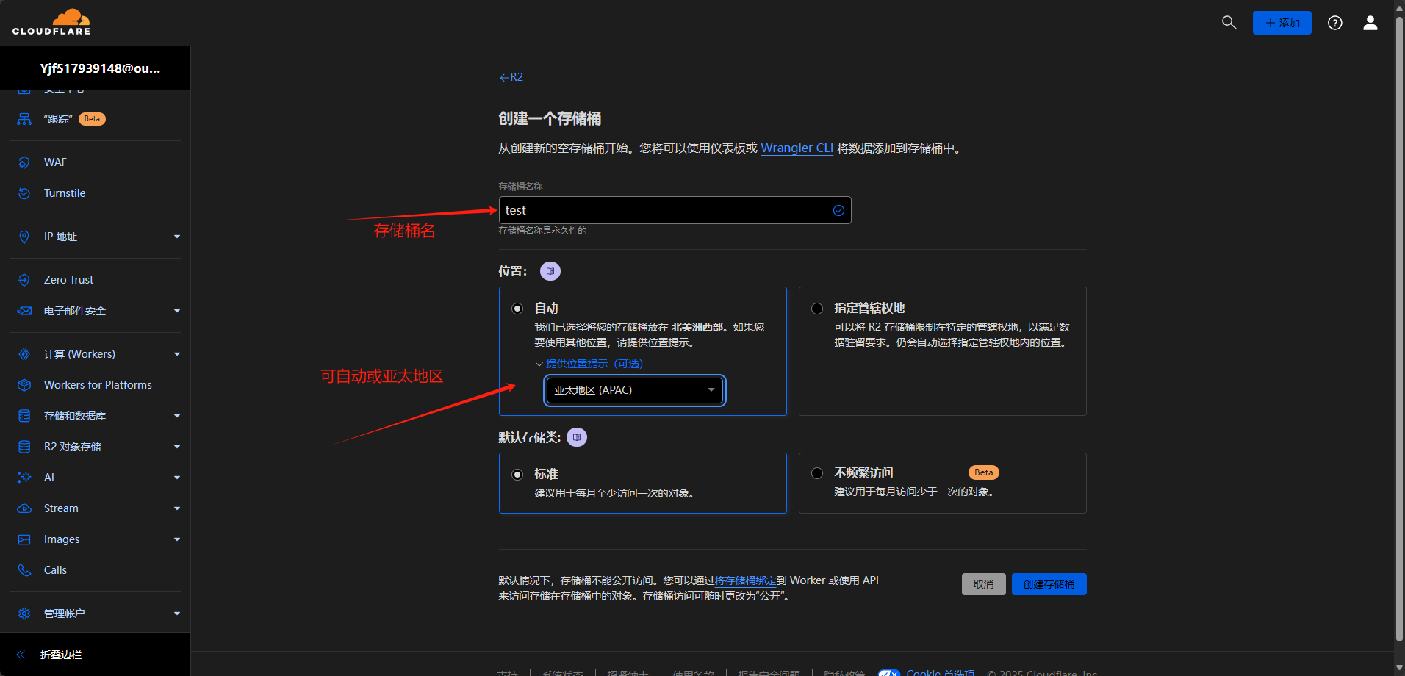
Task: Click the Workers for Platforms icon
Action: tap(24, 385)
